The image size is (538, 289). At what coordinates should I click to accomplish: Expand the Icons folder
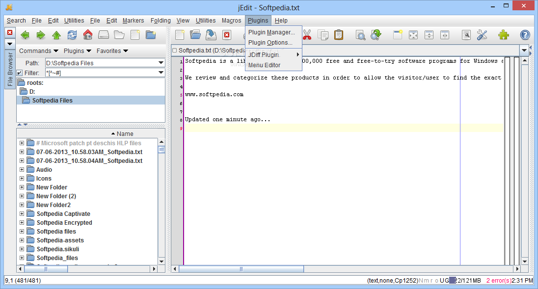tap(22, 178)
